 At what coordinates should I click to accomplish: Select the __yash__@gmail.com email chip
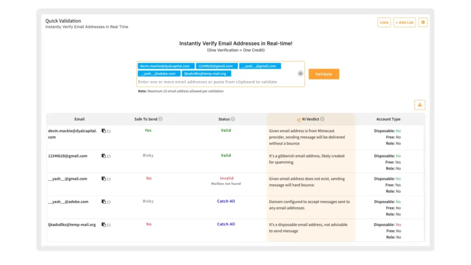(x=260, y=66)
